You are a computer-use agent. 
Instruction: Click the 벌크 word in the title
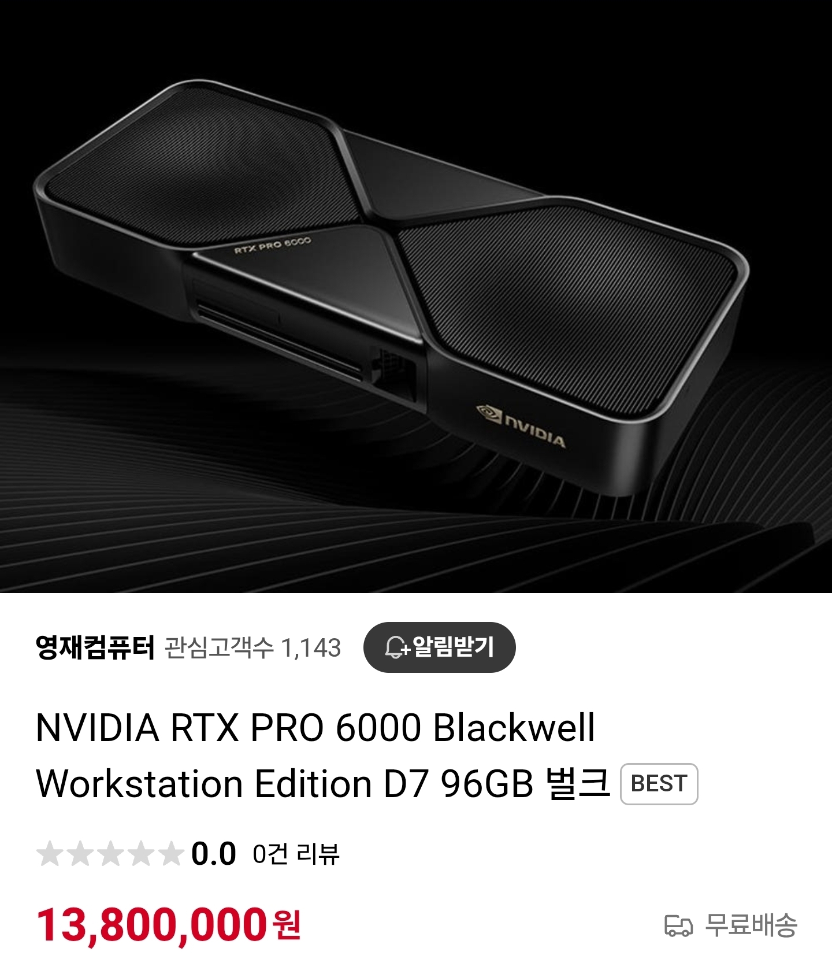[x=578, y=783]
